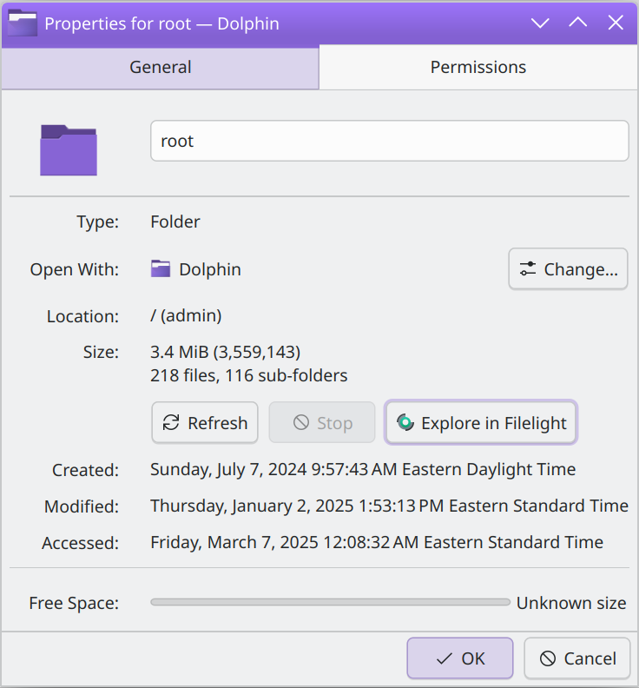Click the Dolphin icon beside Open With

coord(161,269)
